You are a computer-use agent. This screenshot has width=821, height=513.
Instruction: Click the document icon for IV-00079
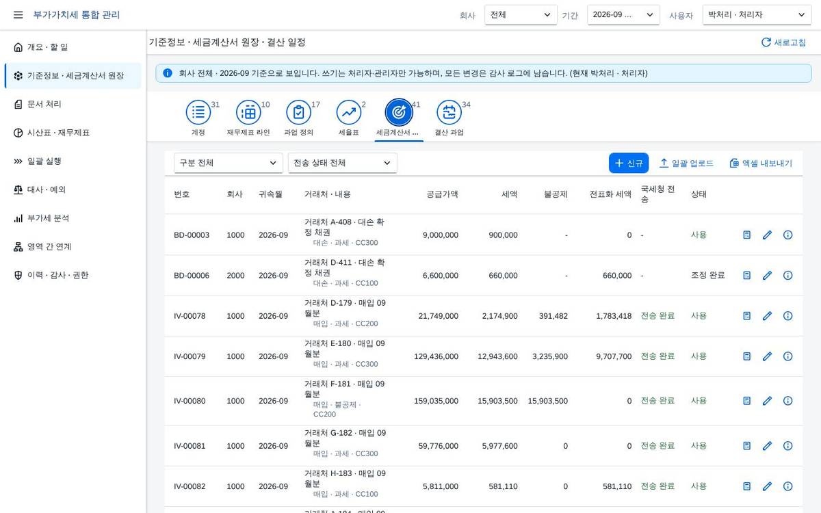tap(747, 356)
